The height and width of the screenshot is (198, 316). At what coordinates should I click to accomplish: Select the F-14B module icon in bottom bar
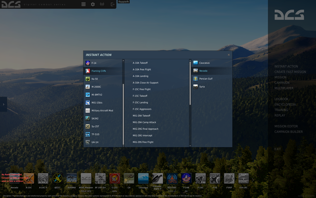186,178
